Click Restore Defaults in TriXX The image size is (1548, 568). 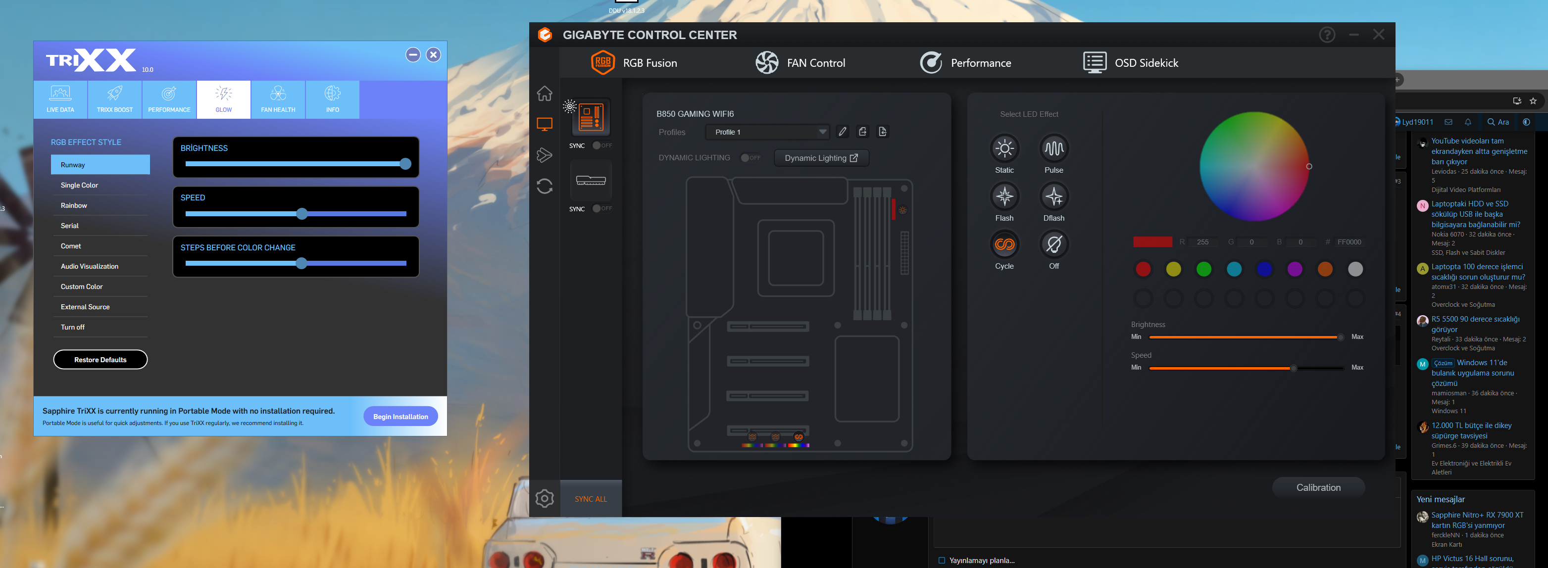(100, 360)
